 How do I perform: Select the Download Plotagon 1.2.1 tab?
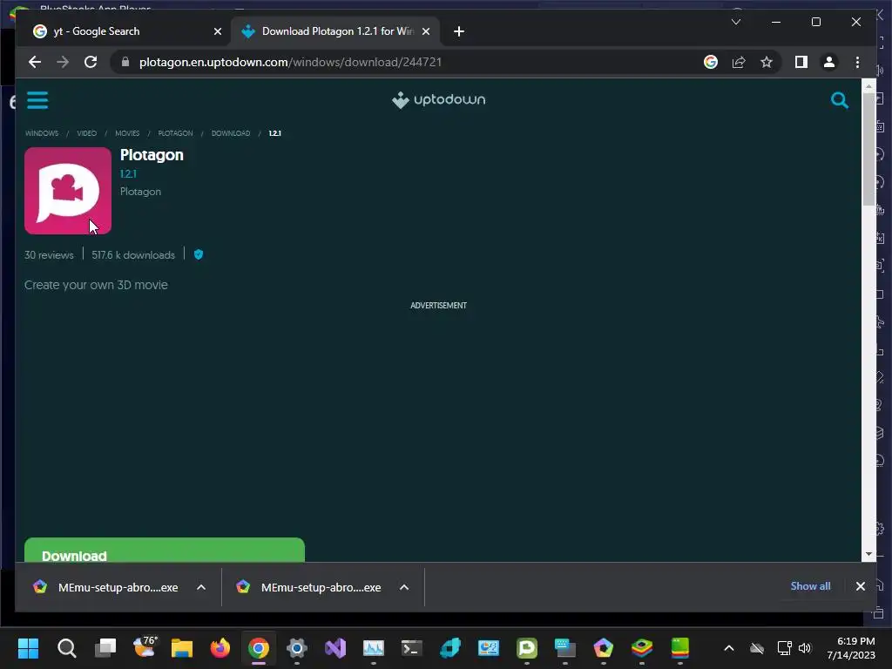coord(335,31)
